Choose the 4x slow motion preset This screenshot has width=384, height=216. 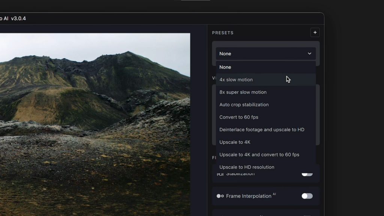(266, 79)
